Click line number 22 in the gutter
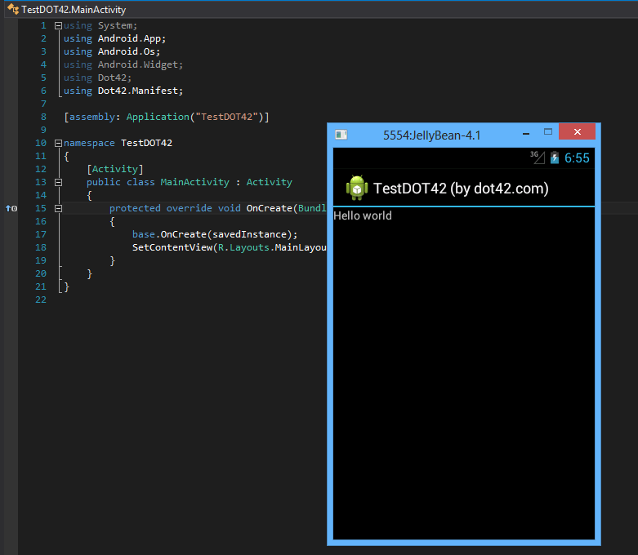Screen dimensions: 638x555 point(41,300)
